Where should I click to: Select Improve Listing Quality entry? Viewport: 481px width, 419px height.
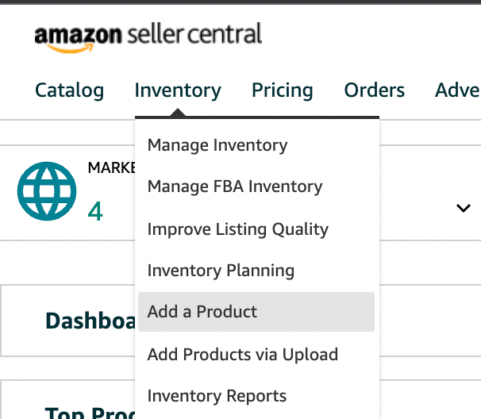[x=238, y=229]
